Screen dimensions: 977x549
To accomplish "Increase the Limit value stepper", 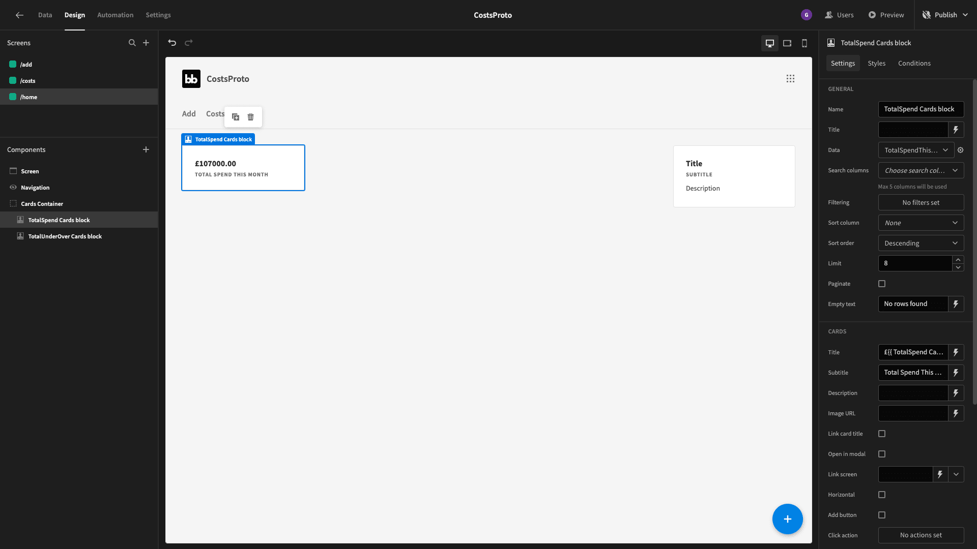I will [x=958, y=260].
